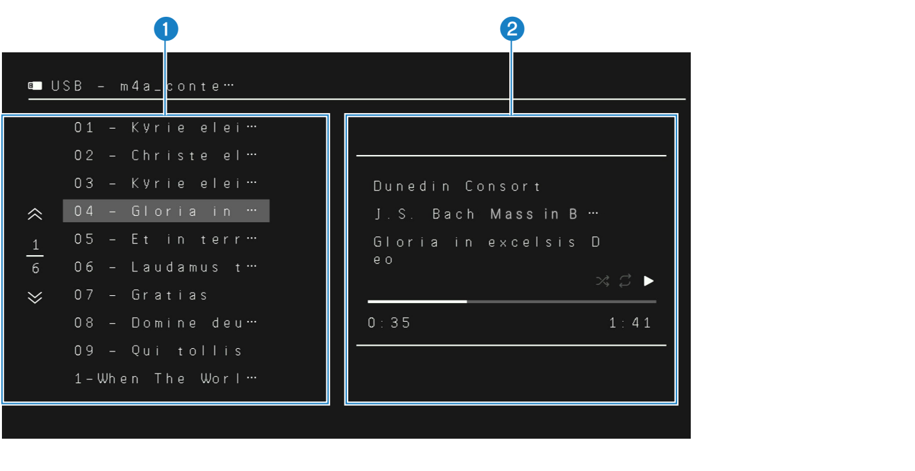Select track 08 - Domine deu…
The height and width of the screenshot is (471, 915).
coord(166,323)
